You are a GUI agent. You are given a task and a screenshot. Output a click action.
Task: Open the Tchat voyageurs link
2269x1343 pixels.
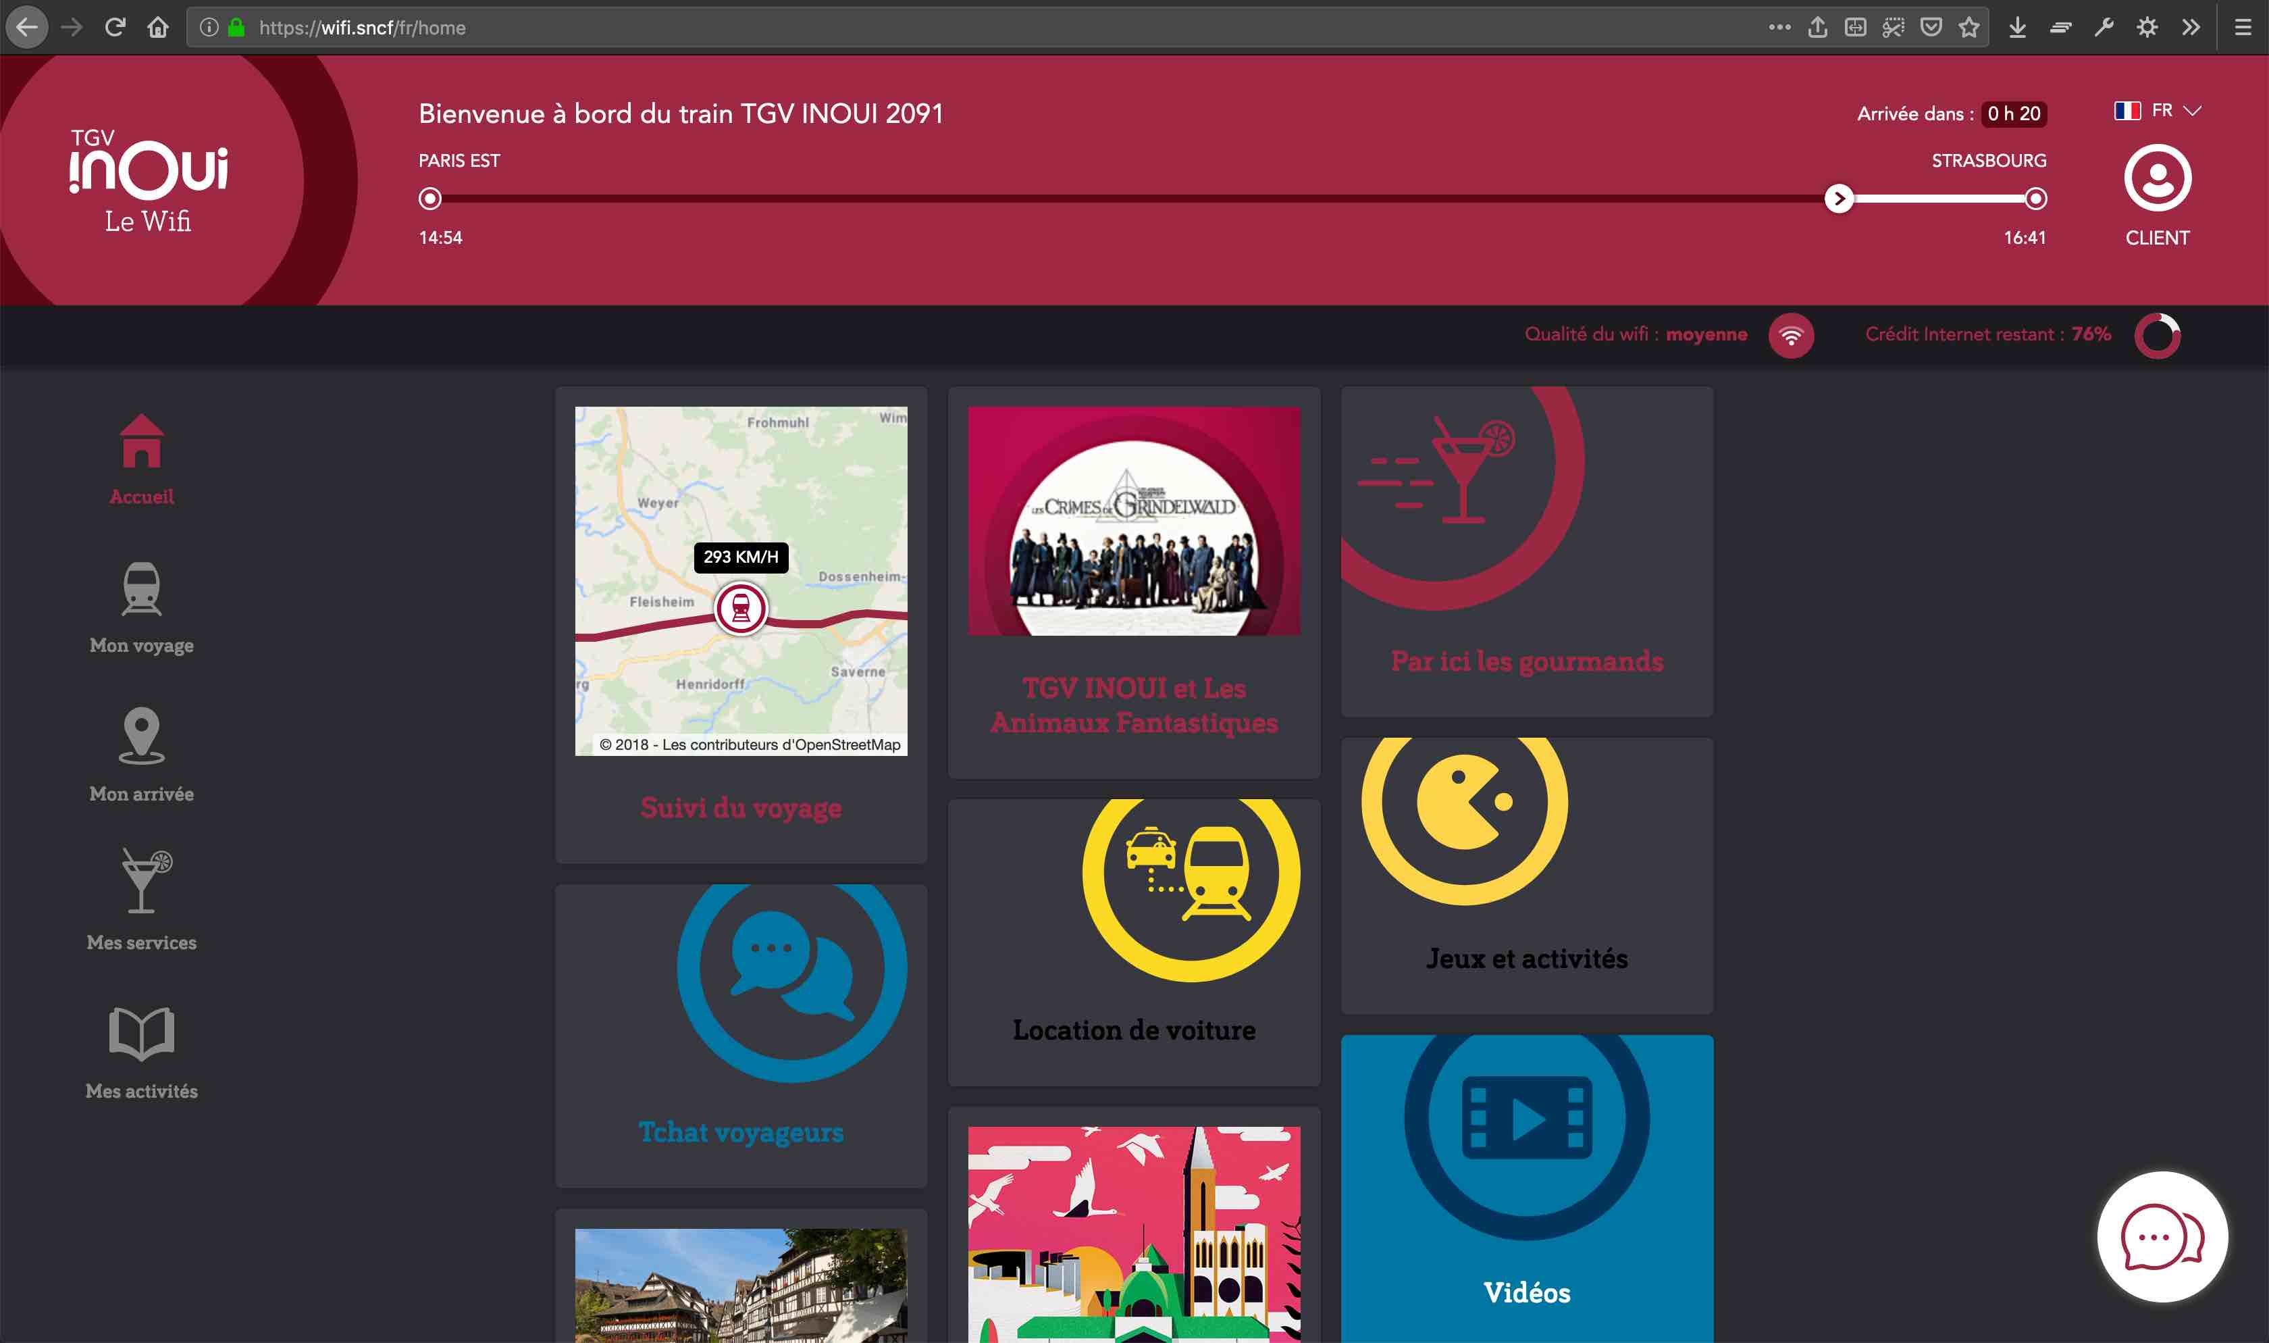click(x=741, y=1132)
